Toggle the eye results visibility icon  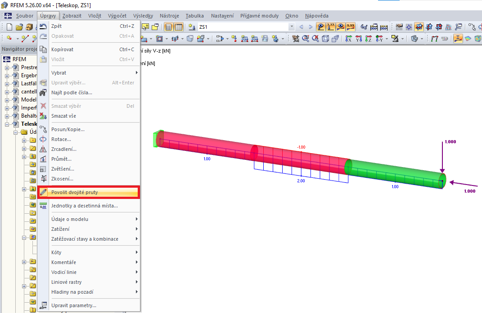341,27
